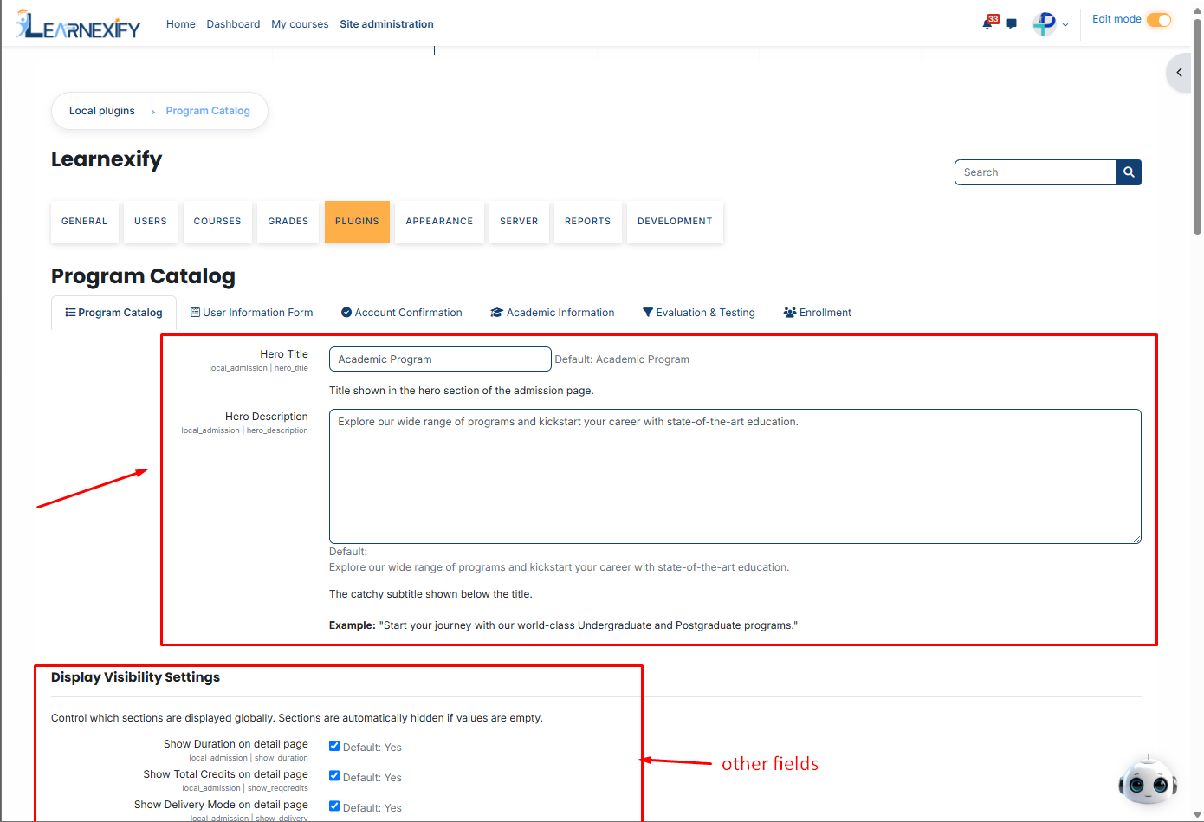Image resolution: width=1204 pixels, height=822 pixels.
Task: Open the GRADES admin tab
Action: (288, 222)
